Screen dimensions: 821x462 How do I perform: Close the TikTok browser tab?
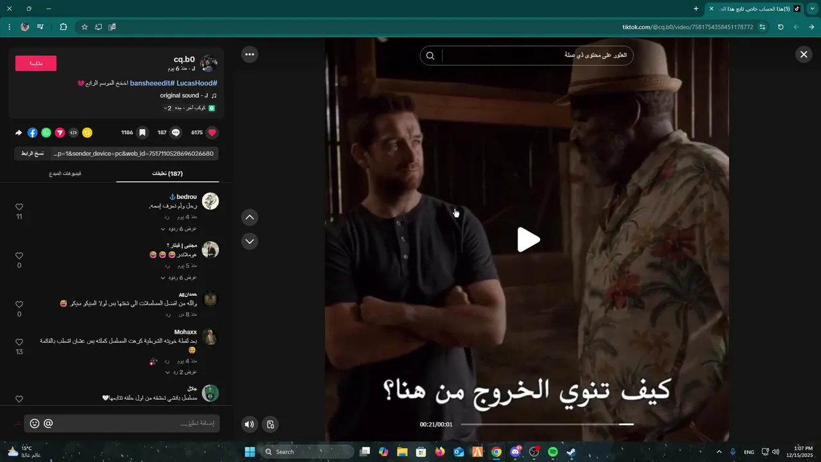(711, 8)
